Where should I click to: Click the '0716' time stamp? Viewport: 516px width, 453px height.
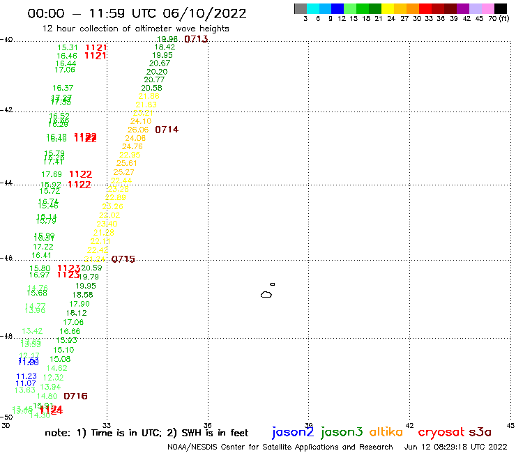(x=75, y=396)
